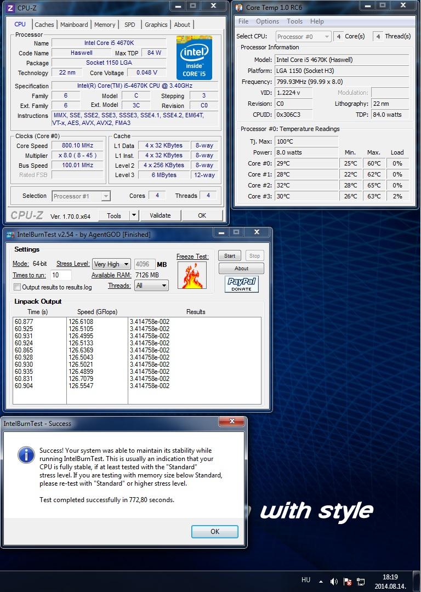Switch to the Caches tab
Image resolution: width=421 pixels, height=592 pixels.
[x=44, y=25]
